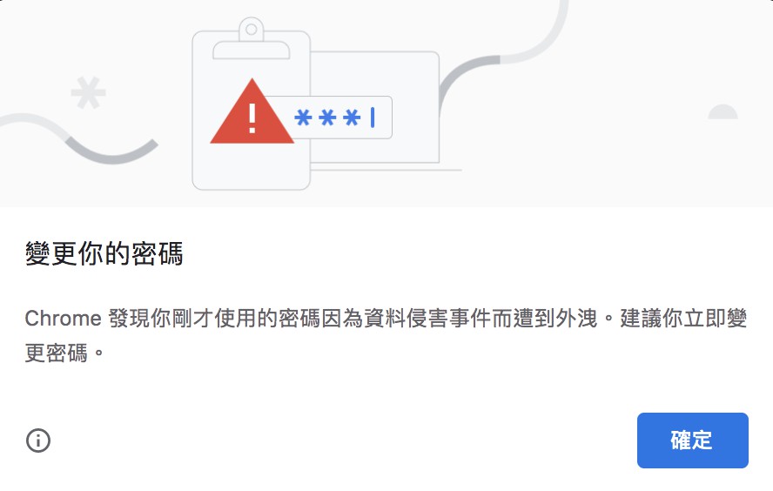Viewport: 773px width, 491px height.
Task: Click the wavy gray line at left
Action: (79, 138)
